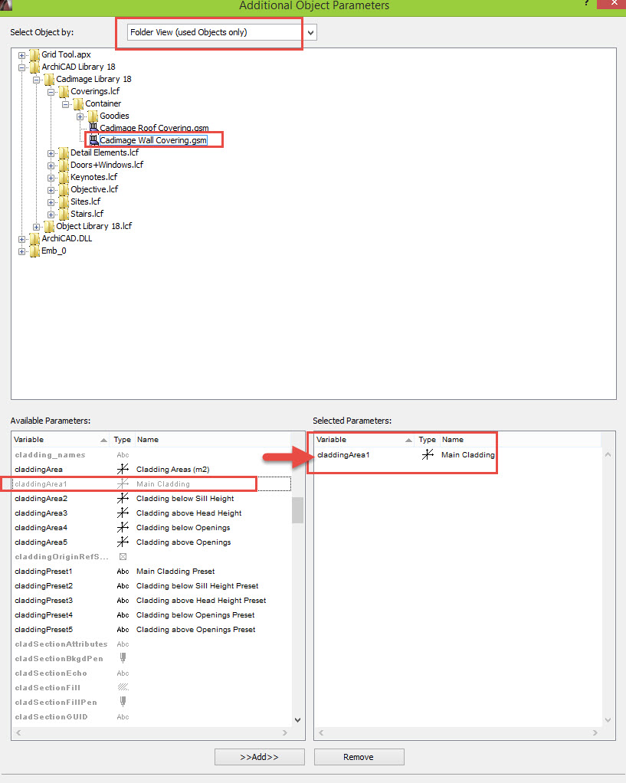This screenshot has height=783, width=626.
Task: Close the Additional Object Parameters dialog
Action: pyautogui.click(x=614, y=4)
